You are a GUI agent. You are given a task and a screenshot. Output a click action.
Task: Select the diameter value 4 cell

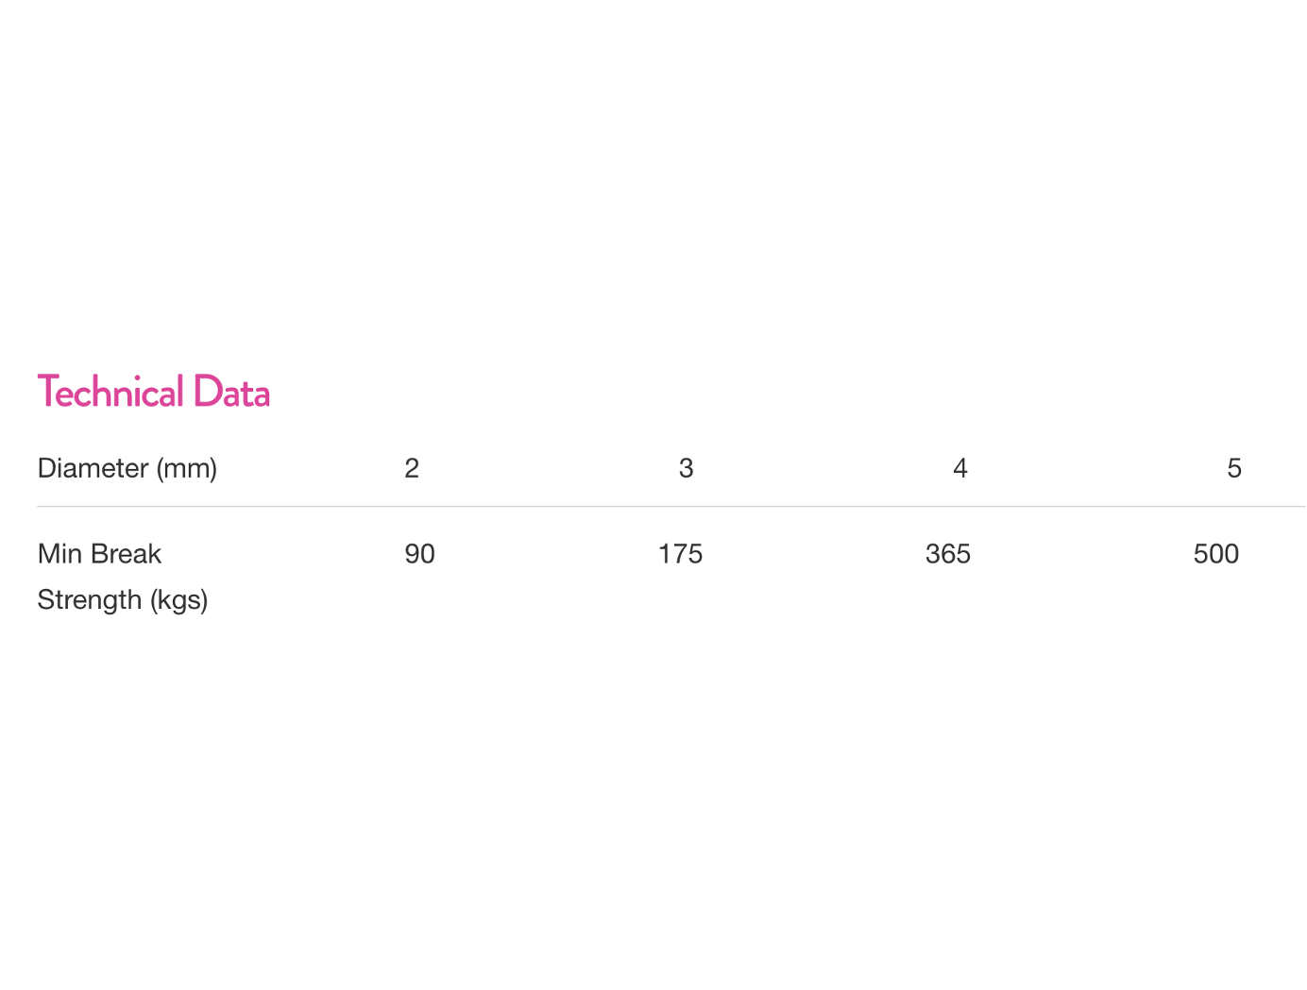960,468
